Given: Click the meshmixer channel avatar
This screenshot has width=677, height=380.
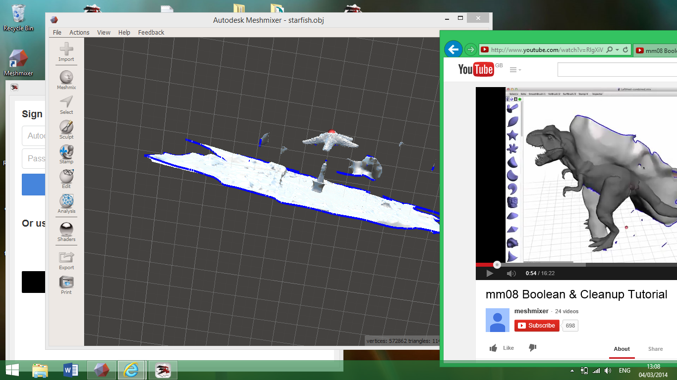Looking at the screenshot, I should (x=498, y=320).
